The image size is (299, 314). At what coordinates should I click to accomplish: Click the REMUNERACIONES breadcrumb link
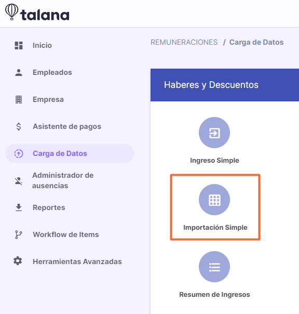(184, 42)
